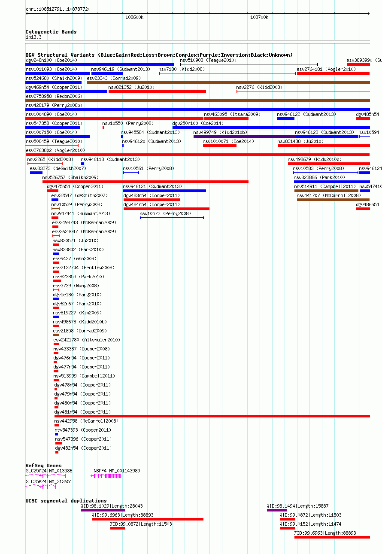Open gene NBPF4|NM_001143989
The height and width of the screenshot is (554, 382).
pos(117,471)
